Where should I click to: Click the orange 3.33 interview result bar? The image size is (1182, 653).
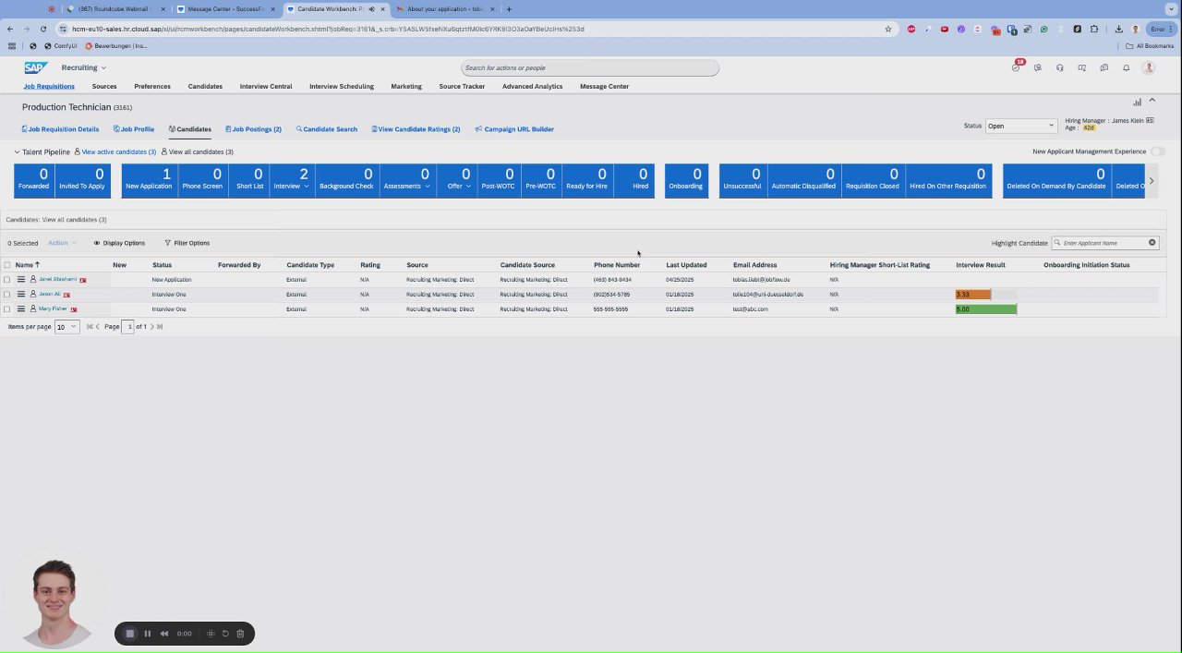[973, 295]
